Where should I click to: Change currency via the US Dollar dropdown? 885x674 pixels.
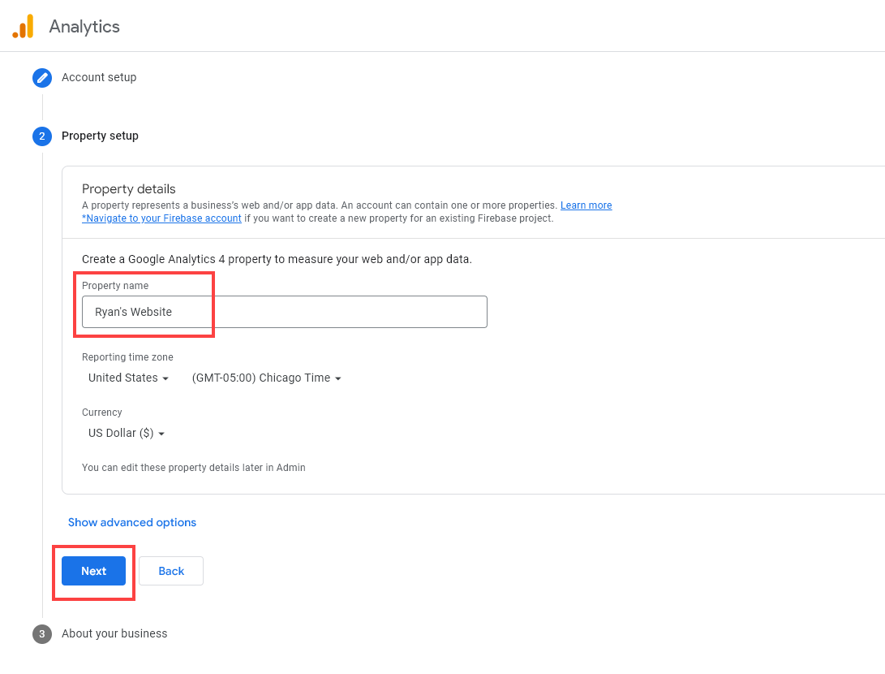click(126, 433)
